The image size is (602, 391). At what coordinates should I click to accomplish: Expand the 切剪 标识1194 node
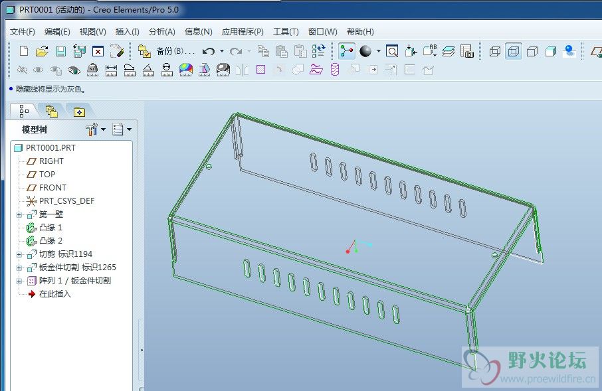tap(19, 254)
